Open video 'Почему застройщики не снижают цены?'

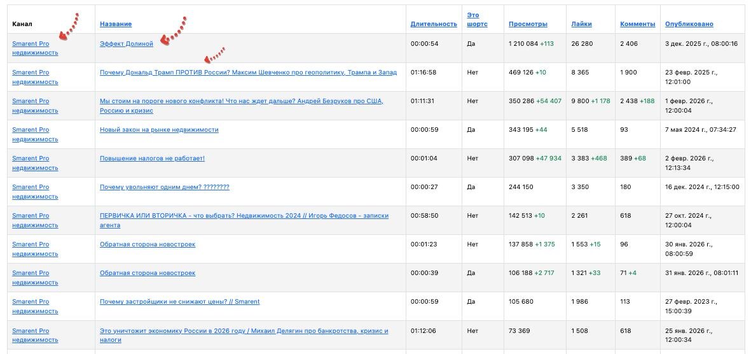179,302
